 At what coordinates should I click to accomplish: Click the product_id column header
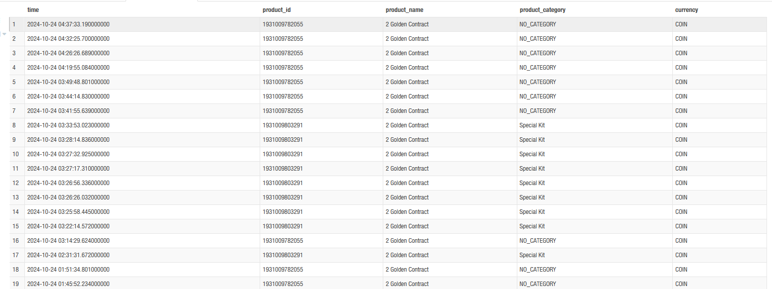point(277,10)
